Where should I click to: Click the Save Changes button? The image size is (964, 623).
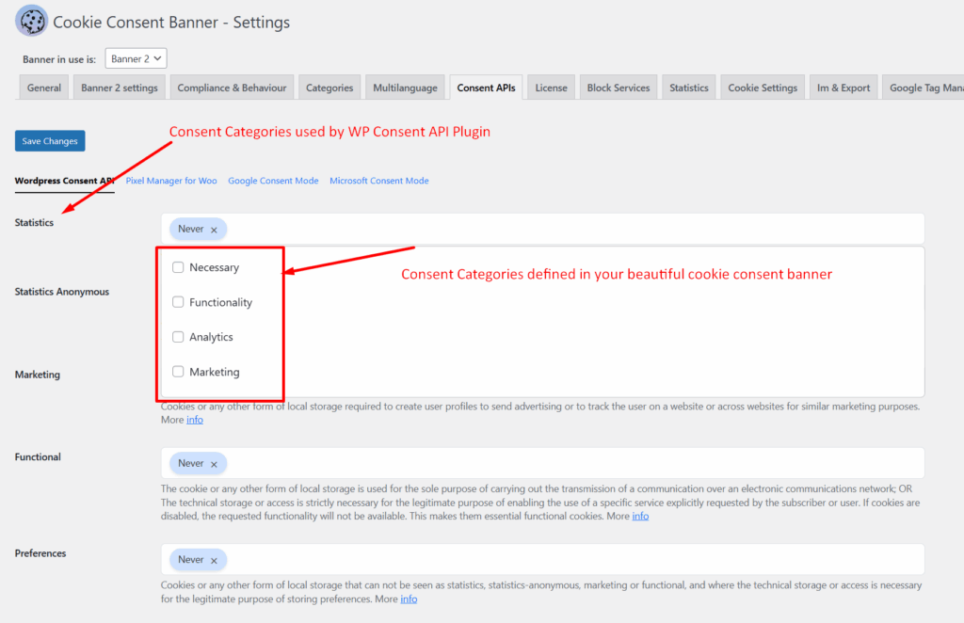point(50,141)
